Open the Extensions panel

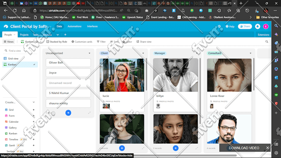pos(264,35)
